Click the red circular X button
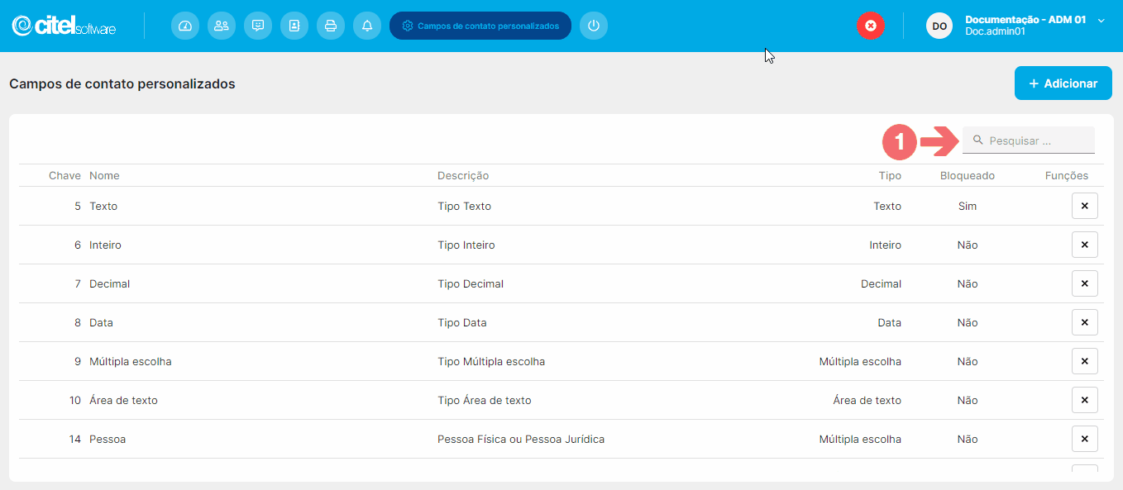 pos(871,26)
